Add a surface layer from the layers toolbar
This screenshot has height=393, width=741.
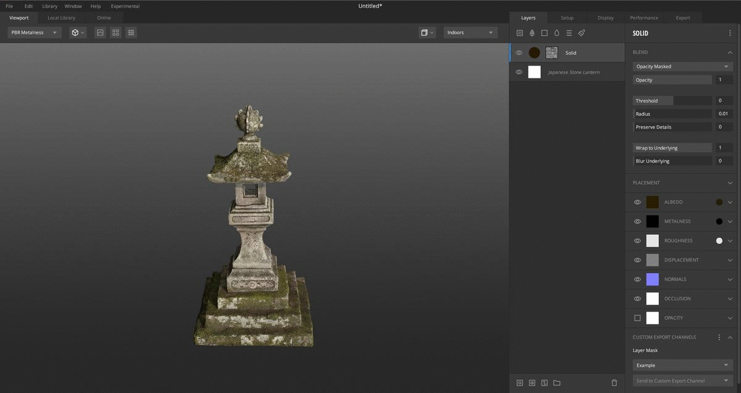519,33
